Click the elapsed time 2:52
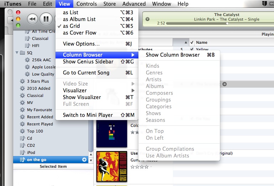The width and height of the screenshot is (274, 186). pos(161,23)
